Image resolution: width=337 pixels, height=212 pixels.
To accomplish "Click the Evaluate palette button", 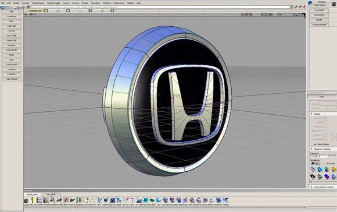I will coord(12,74).
